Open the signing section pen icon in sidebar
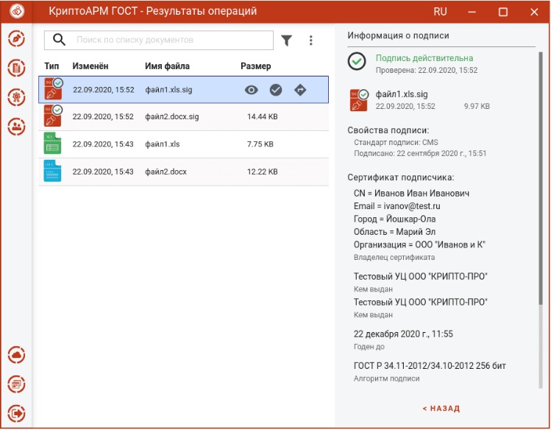 16,38
